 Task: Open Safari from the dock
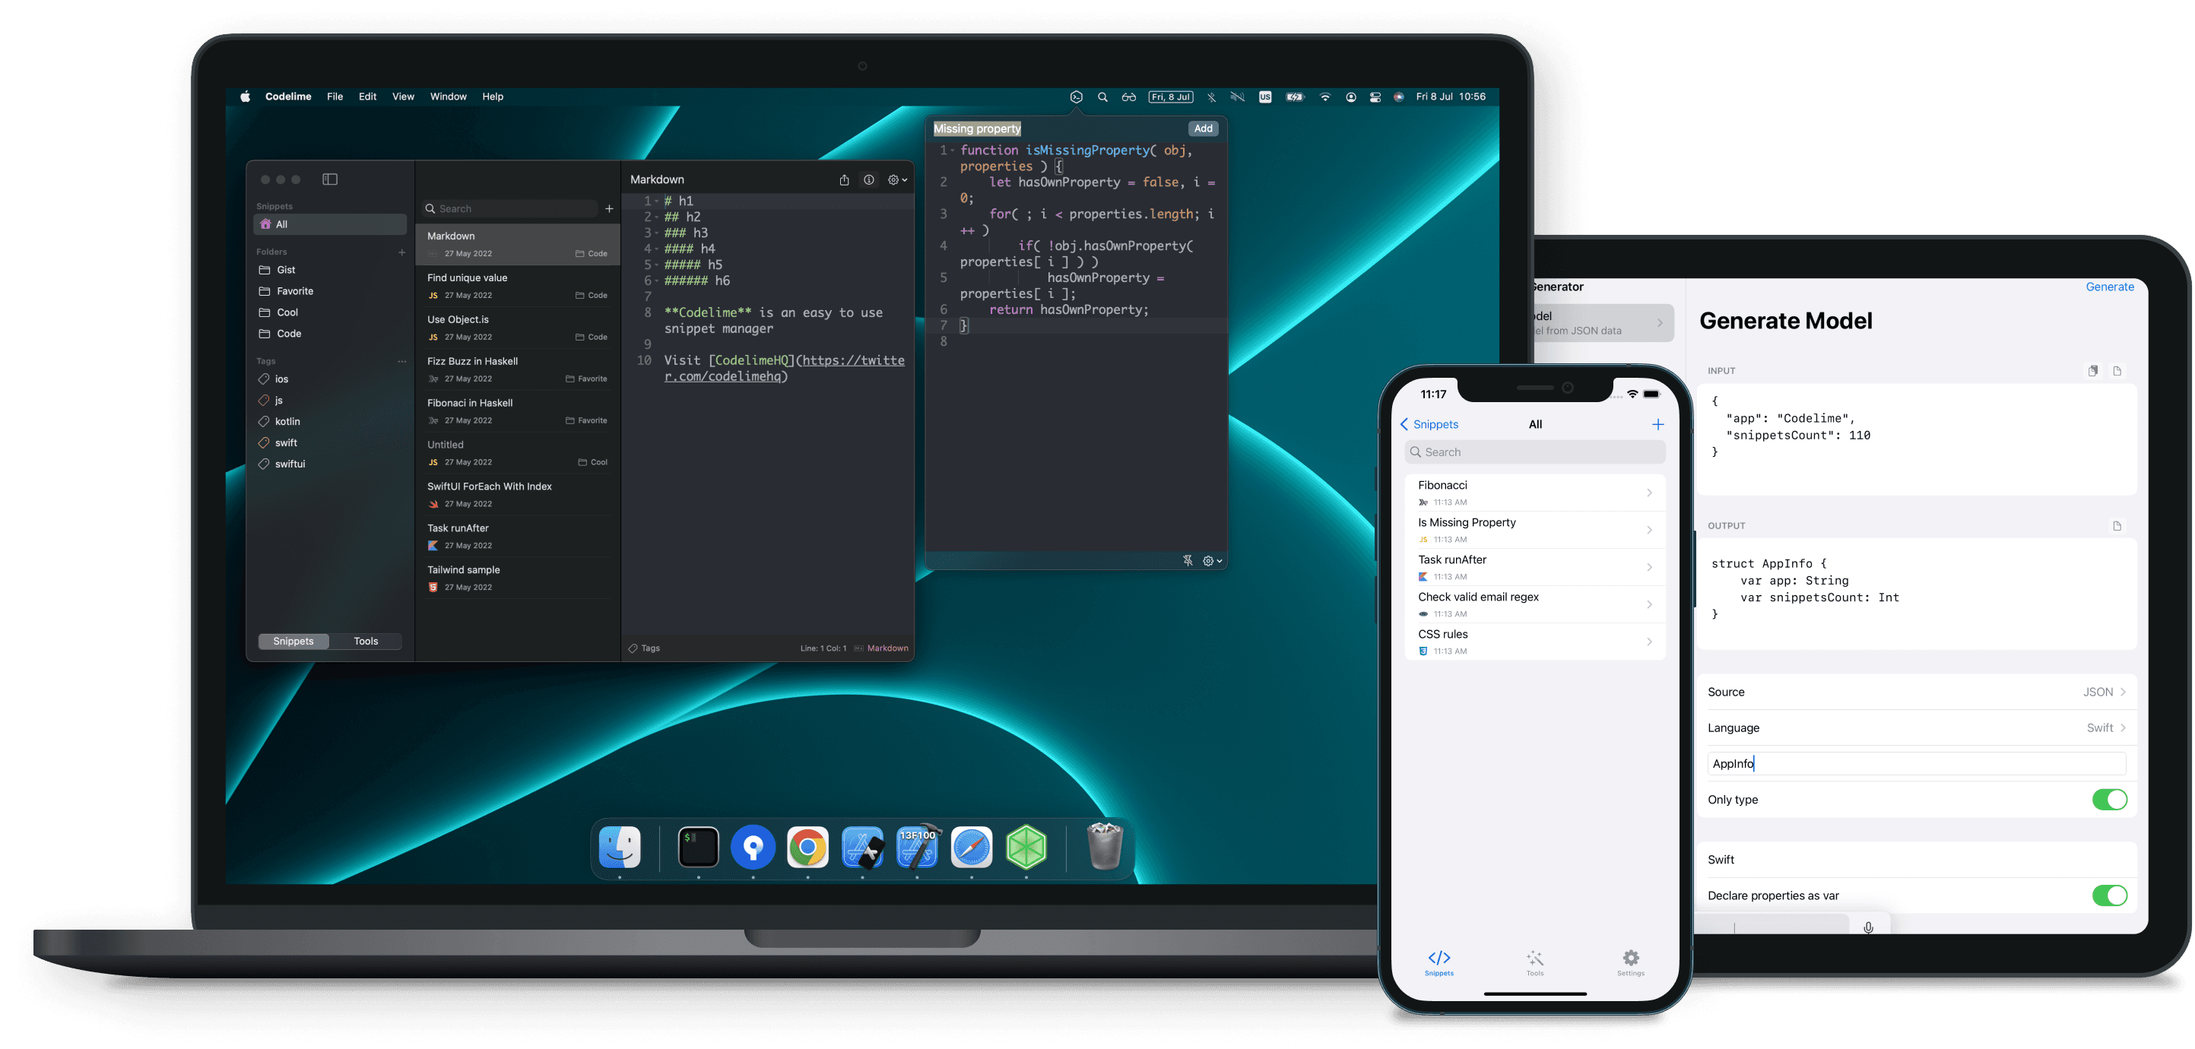tap(972, 847)
